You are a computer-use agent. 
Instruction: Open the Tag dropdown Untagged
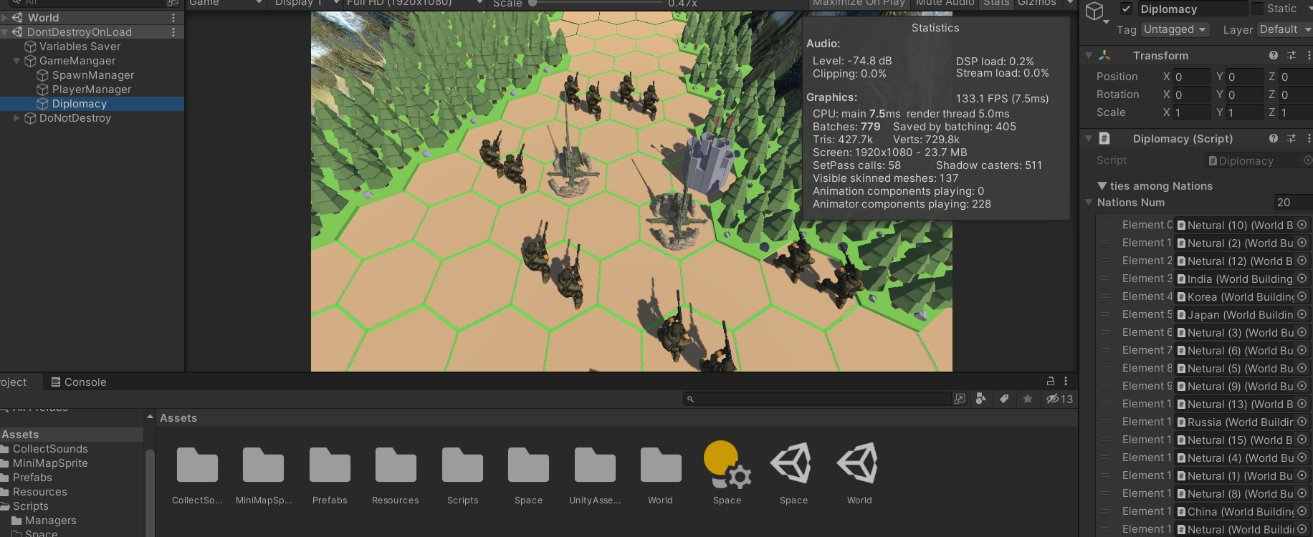(1175, 29)
